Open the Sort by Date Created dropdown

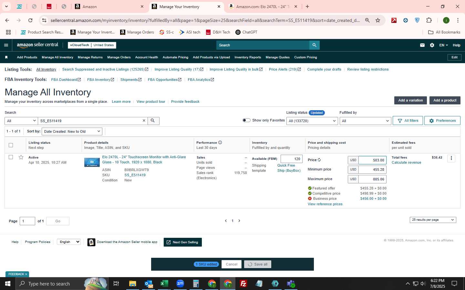pos(72,131)
